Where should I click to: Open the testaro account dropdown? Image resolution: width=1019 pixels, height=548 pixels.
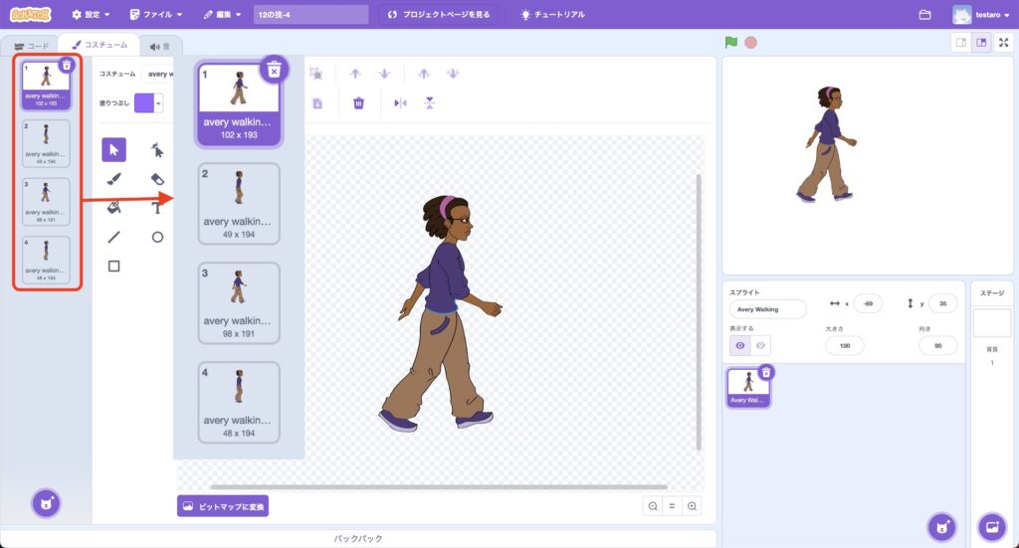(981, 14)
